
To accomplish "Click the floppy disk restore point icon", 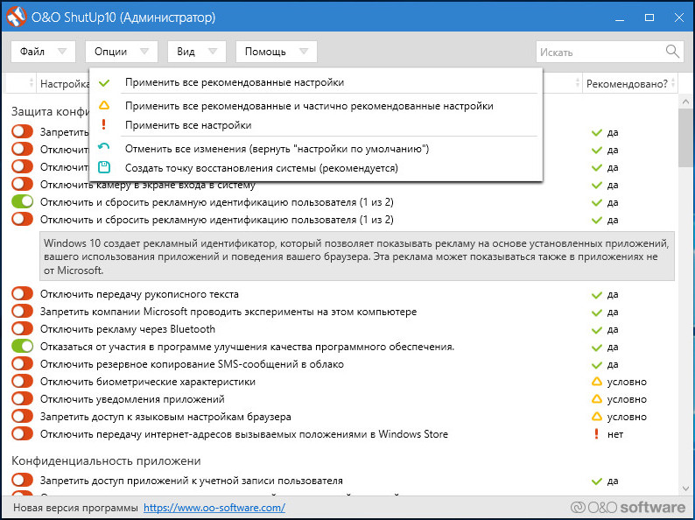I will click(x=103, y=167).
